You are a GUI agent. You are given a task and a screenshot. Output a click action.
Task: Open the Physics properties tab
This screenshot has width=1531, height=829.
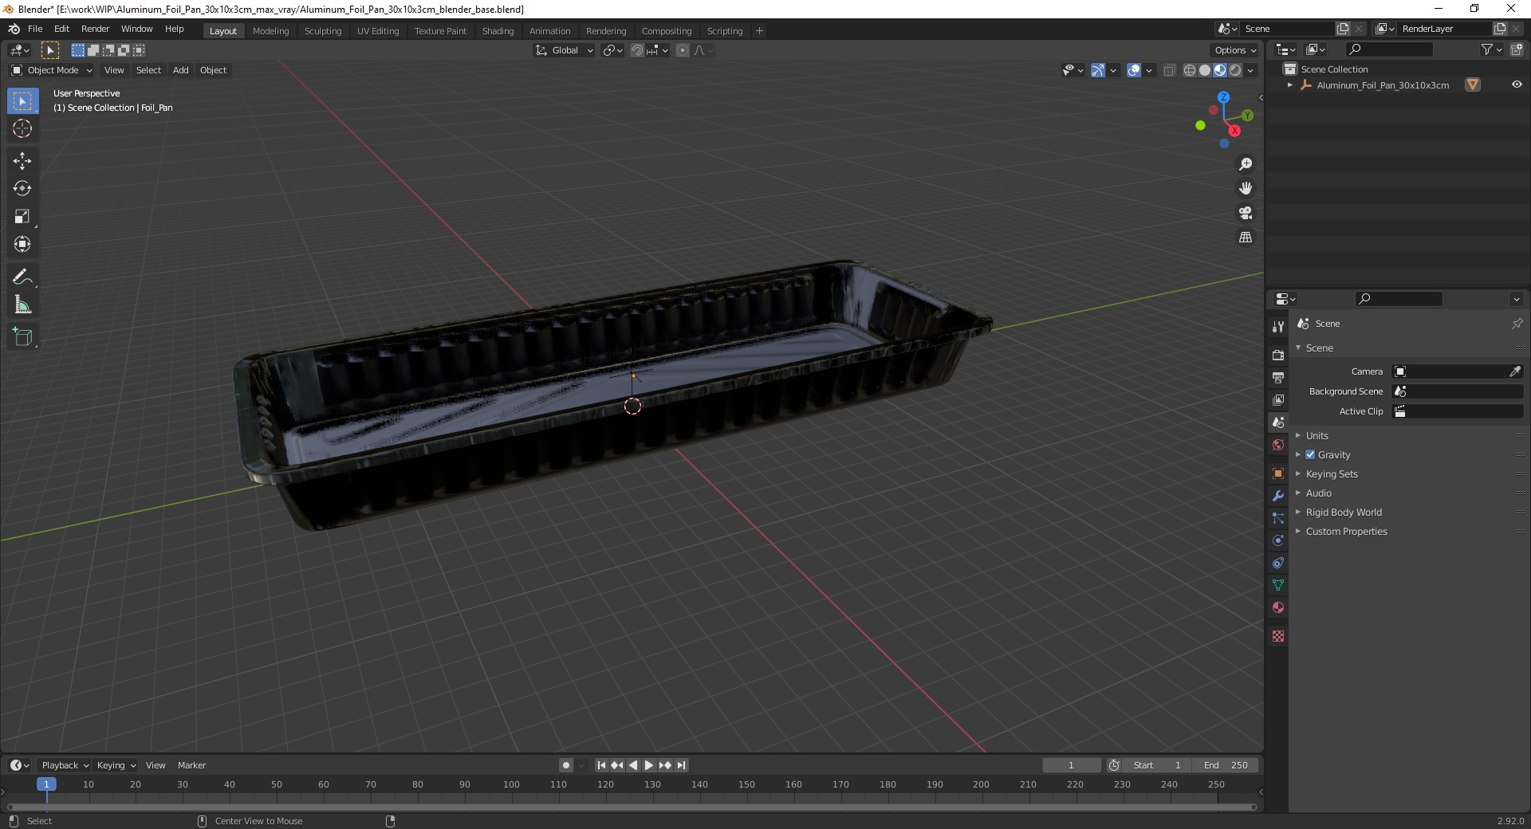[x=1278, y=540]
